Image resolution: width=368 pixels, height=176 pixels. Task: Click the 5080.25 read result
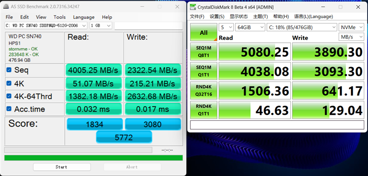tap(255, 51)
